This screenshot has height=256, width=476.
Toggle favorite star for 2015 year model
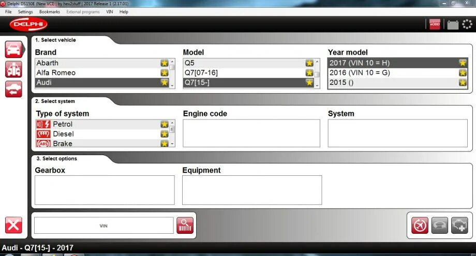[463, 82]
